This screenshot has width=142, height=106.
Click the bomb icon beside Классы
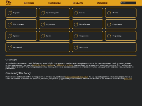[76, 13]
